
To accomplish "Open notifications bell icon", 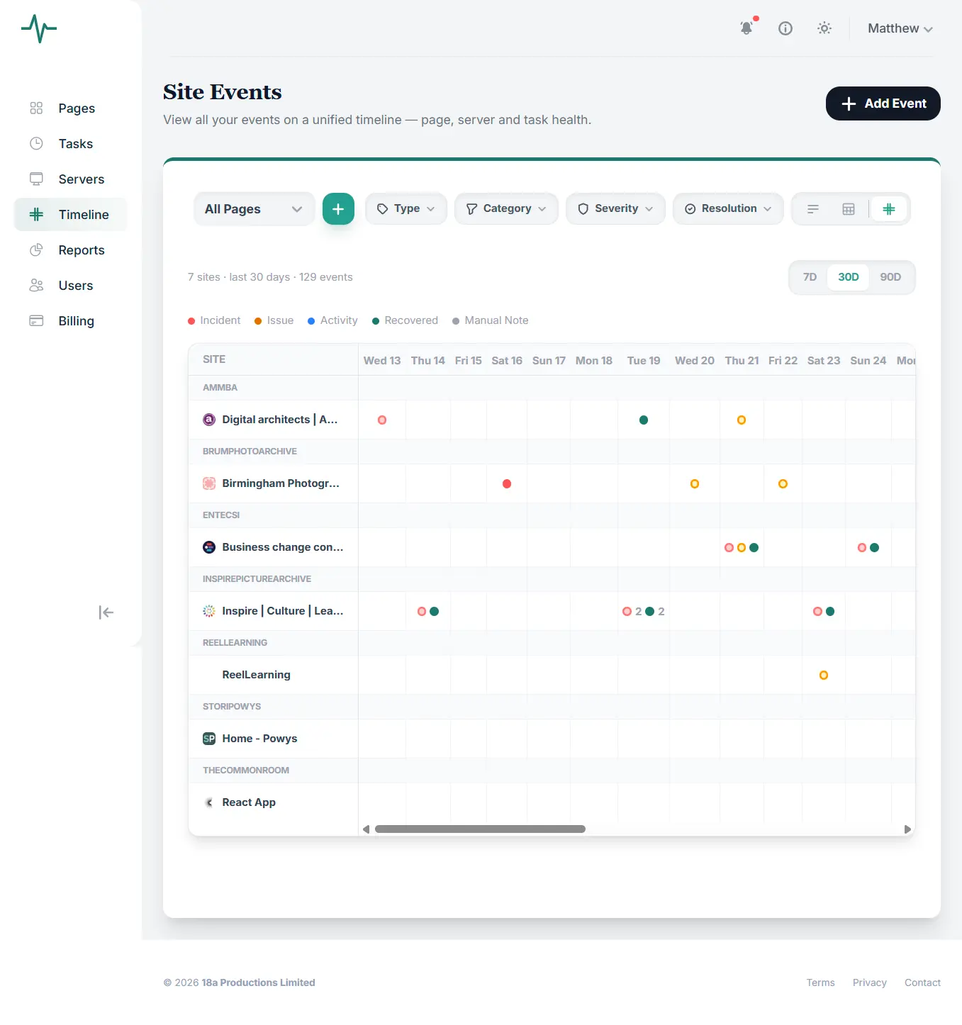I will (746, 28).
